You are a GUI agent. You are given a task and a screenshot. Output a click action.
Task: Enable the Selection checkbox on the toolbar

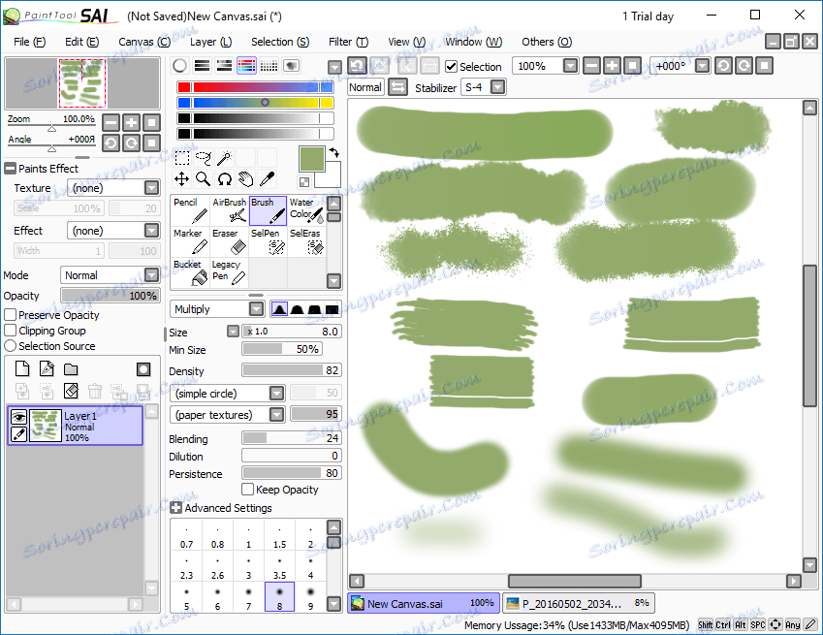pyautogui.click(x=452, y=66)
